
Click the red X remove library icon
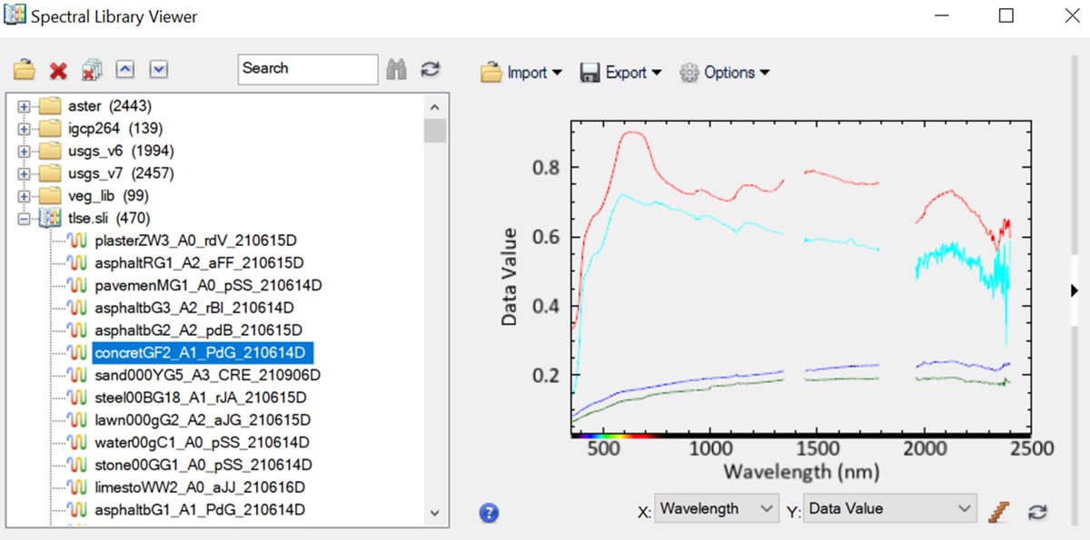[58, 70]
